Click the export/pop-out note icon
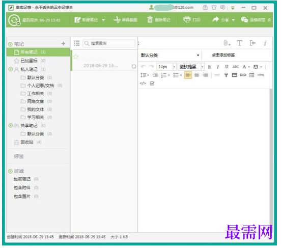 (x=252, y=43)
